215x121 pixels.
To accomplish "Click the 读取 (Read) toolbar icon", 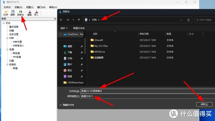I will pyautogui.click(x=29, y=13).
